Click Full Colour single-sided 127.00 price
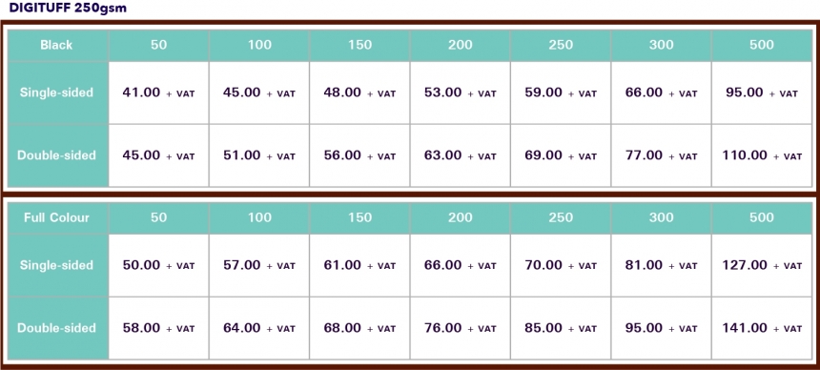Screen dimensions: 820x370 [762, 265]
